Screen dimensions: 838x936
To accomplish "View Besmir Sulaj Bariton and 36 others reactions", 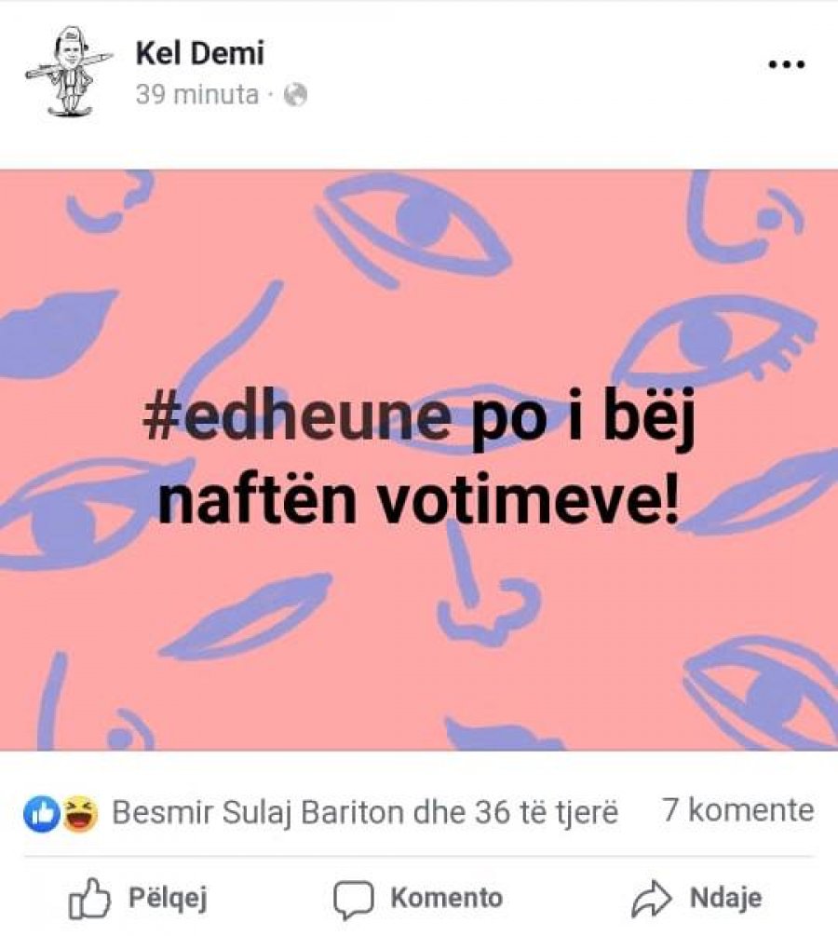I will click(x=365, y=813).
